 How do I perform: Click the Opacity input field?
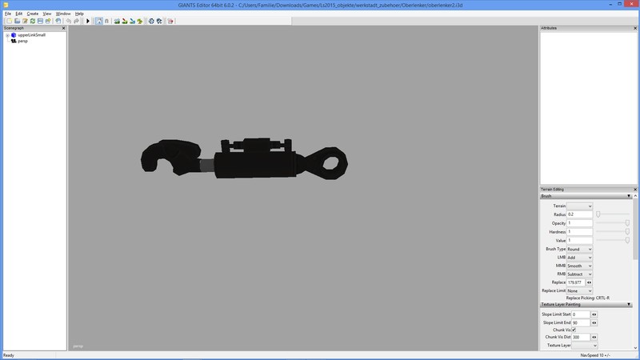pyautogui.click(x=579, y=223)
